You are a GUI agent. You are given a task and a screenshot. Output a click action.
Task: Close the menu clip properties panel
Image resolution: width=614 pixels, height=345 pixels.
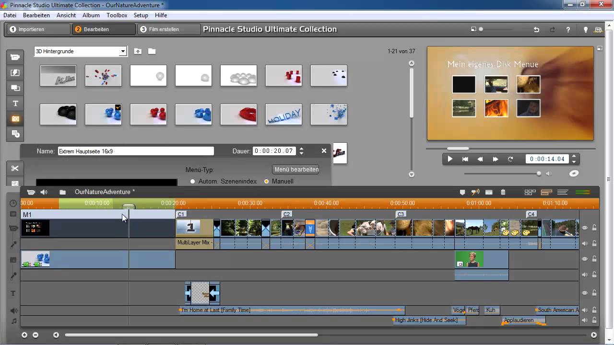coord(324,151)
